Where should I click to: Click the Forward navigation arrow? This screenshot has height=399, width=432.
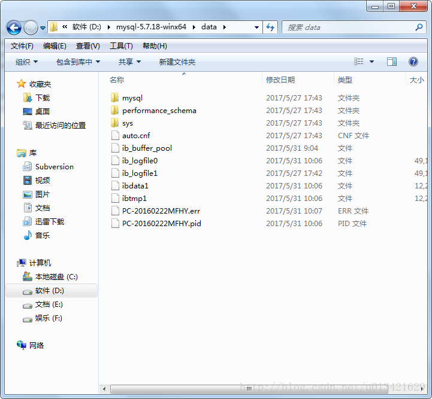click(31, 28)
